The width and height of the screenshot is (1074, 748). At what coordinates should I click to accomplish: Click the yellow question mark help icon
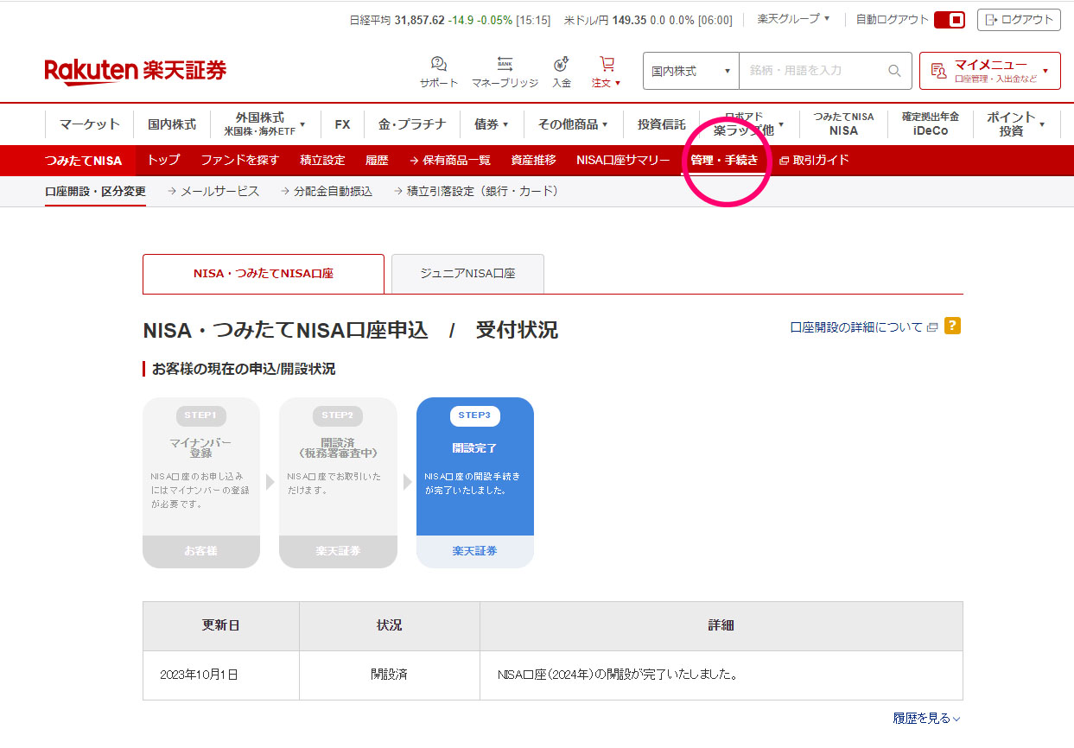(x=952, y=326)
